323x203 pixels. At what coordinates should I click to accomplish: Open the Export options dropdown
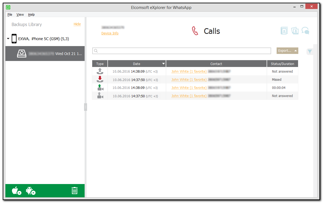pos(287,51)
